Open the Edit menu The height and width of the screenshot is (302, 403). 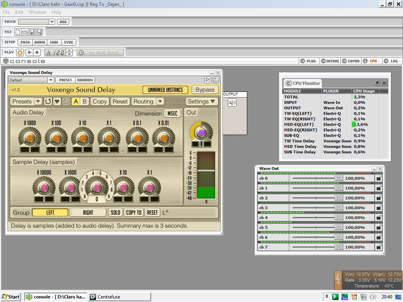pos(19,12)
